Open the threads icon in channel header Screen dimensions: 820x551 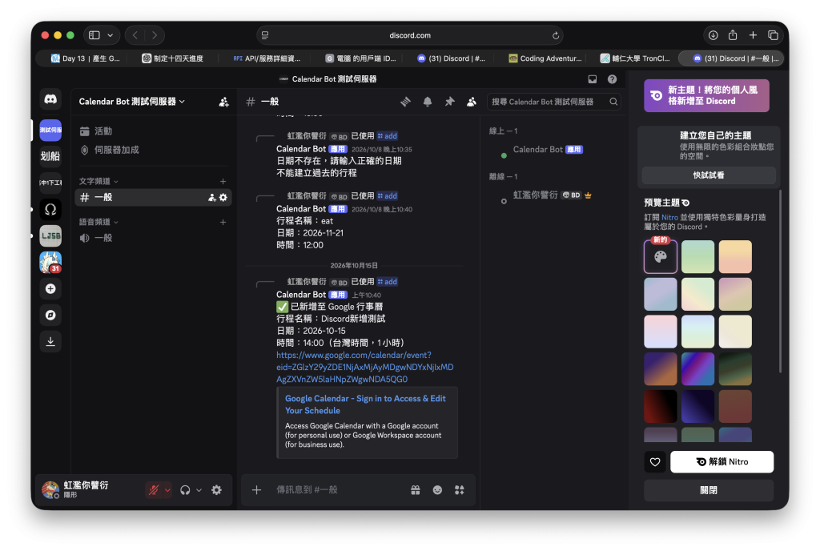point(405,102)
